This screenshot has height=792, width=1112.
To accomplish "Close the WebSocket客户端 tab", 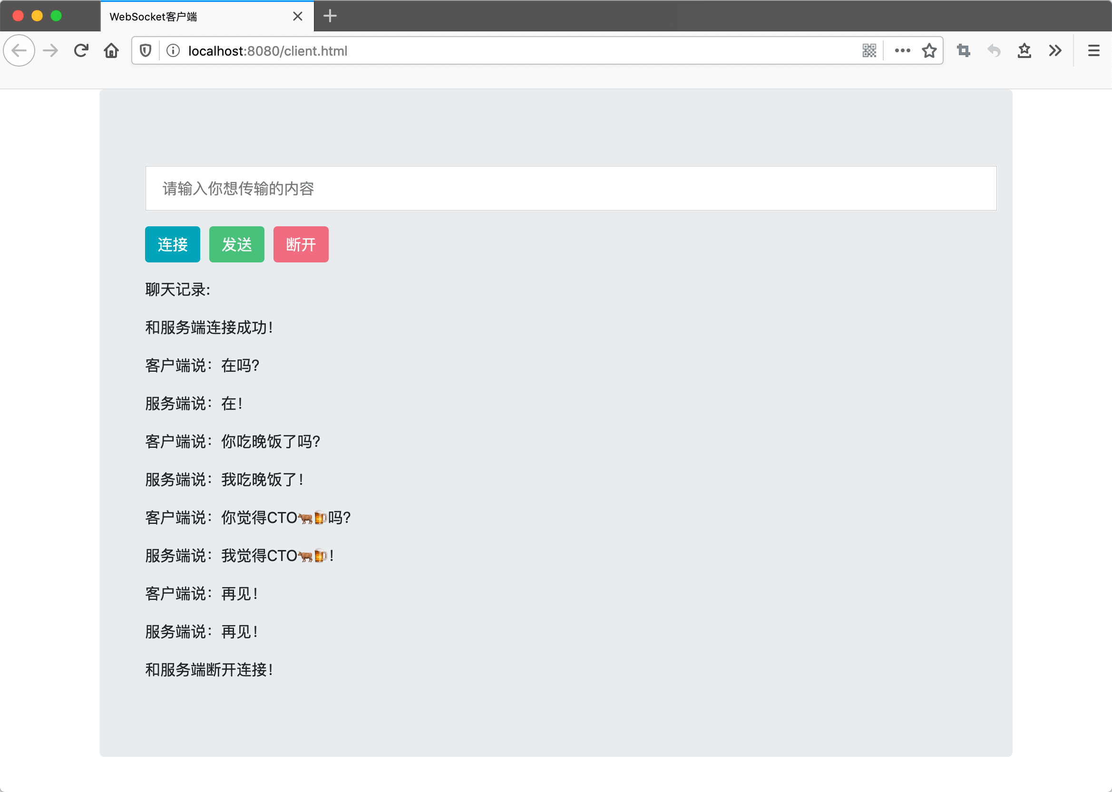I will pos(298,17).
